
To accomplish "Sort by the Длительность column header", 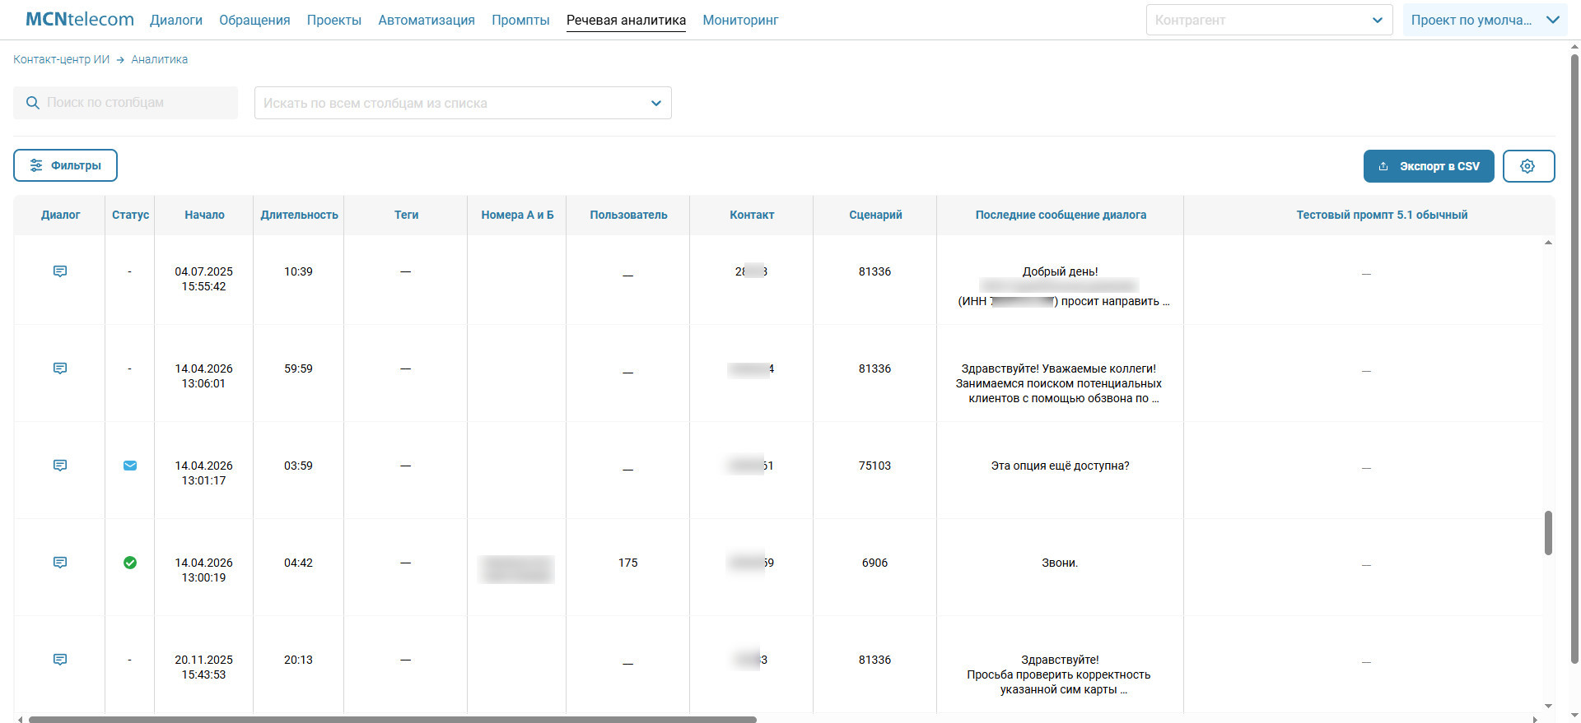I will pyautogui.click(x=299, y=215).
